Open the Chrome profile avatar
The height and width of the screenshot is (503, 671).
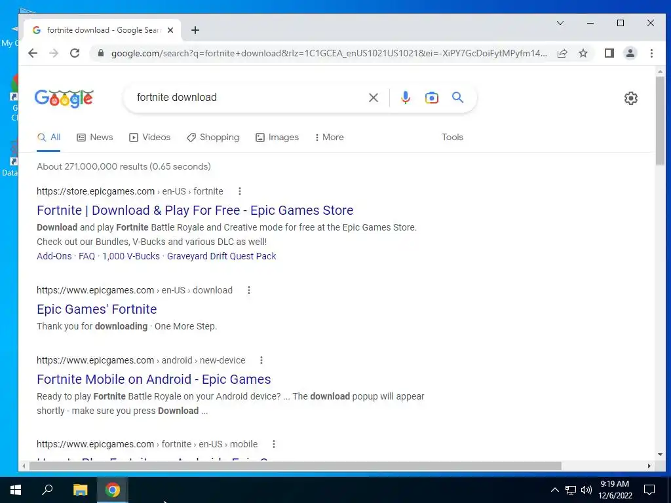[x=630, y=53]
